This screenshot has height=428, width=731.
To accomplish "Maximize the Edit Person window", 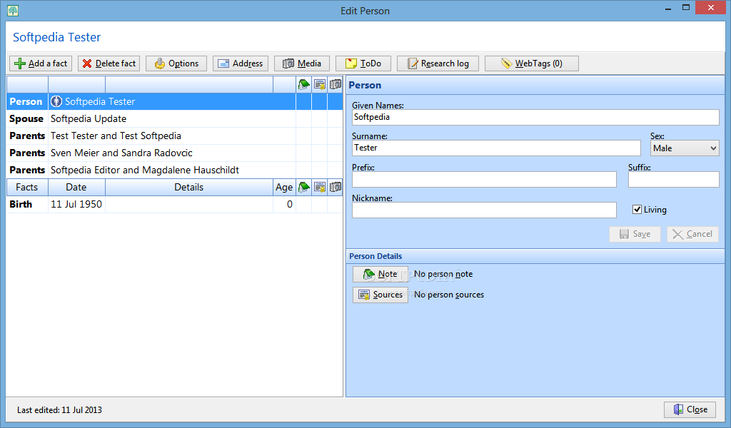I will [686, 7].
